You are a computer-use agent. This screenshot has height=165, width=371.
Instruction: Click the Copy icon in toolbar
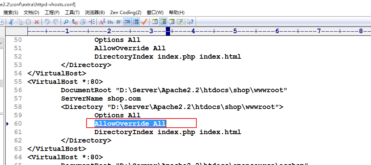tap(20, 22)
